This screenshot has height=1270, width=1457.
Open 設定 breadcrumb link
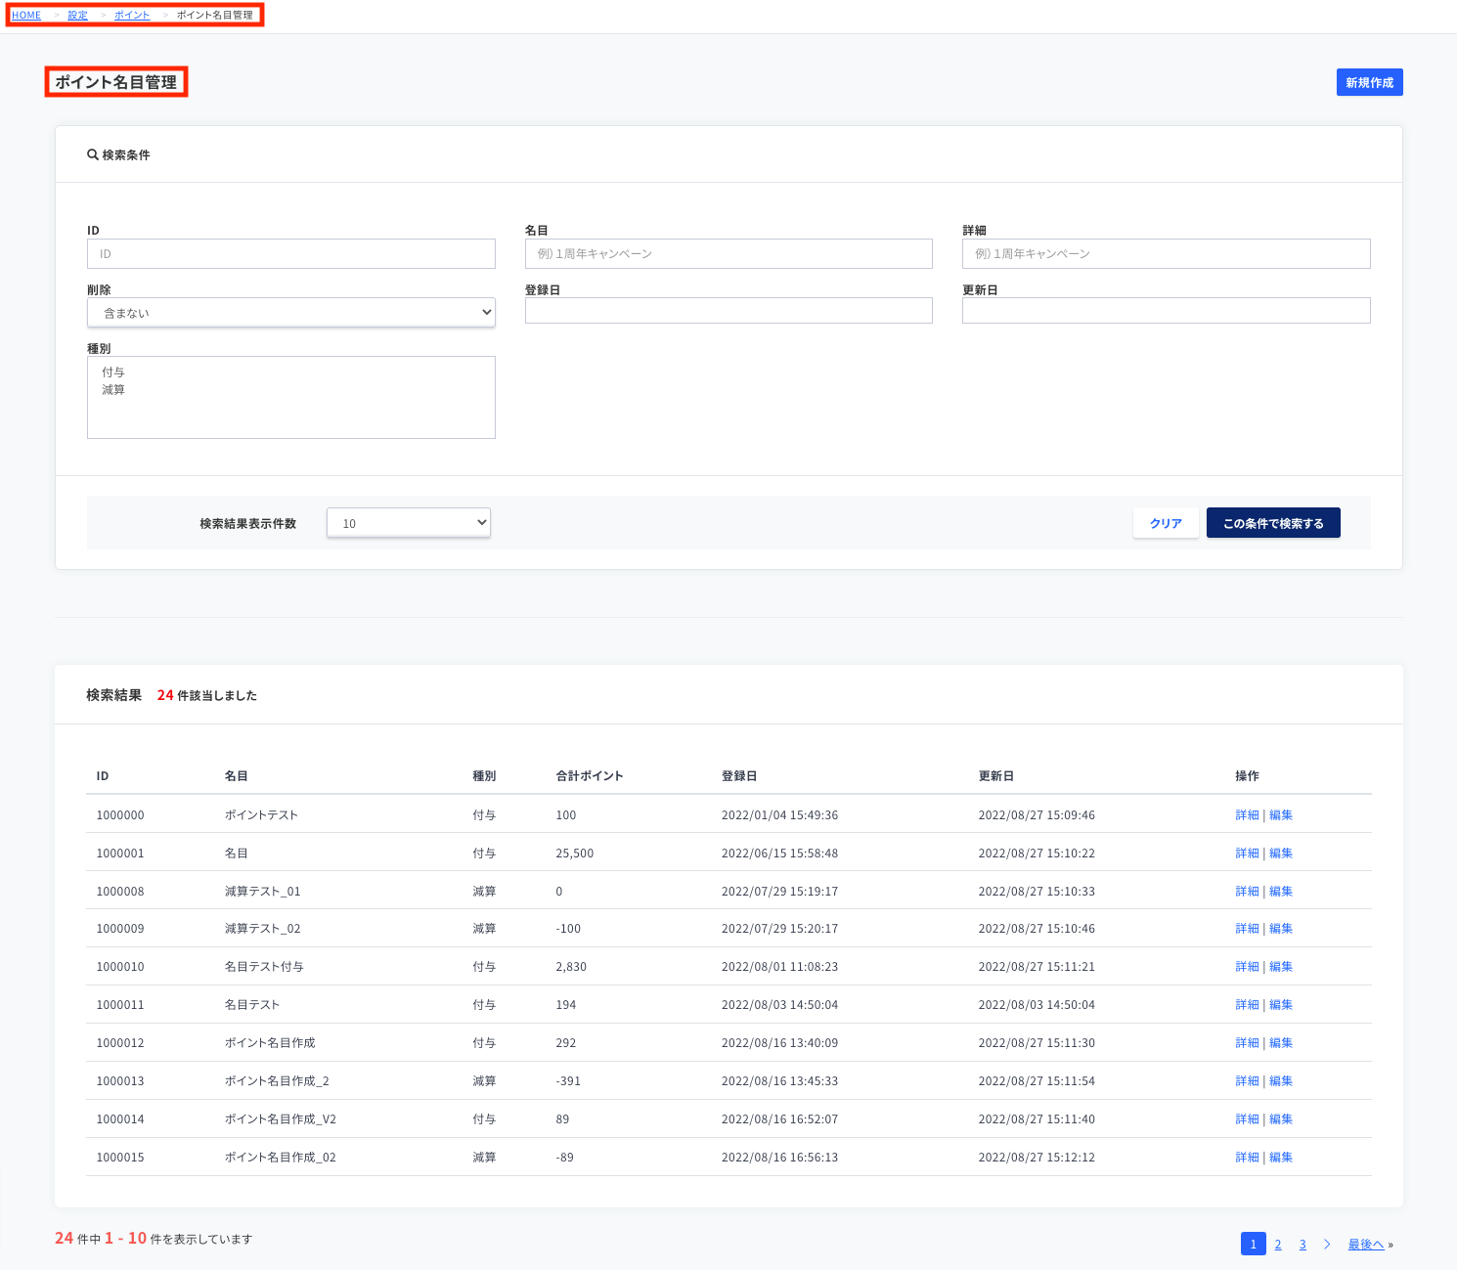pyautogui.click(x=77, y=15)
